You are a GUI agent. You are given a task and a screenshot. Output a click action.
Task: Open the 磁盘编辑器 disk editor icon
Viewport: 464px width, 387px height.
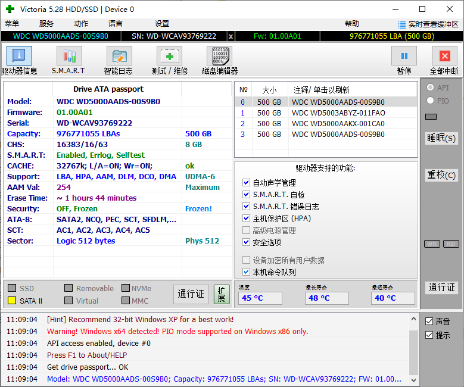click(x=219, y=55)
